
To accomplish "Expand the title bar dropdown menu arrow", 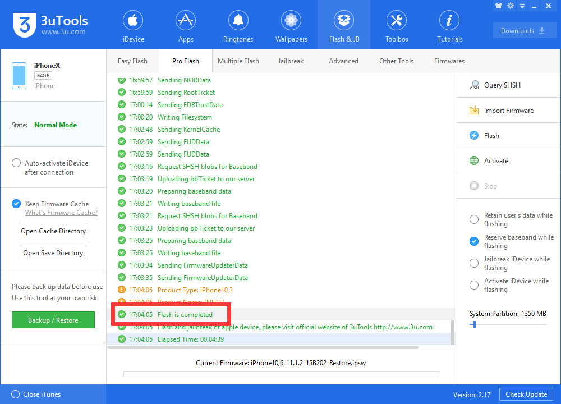I will (x=522, y=6).
